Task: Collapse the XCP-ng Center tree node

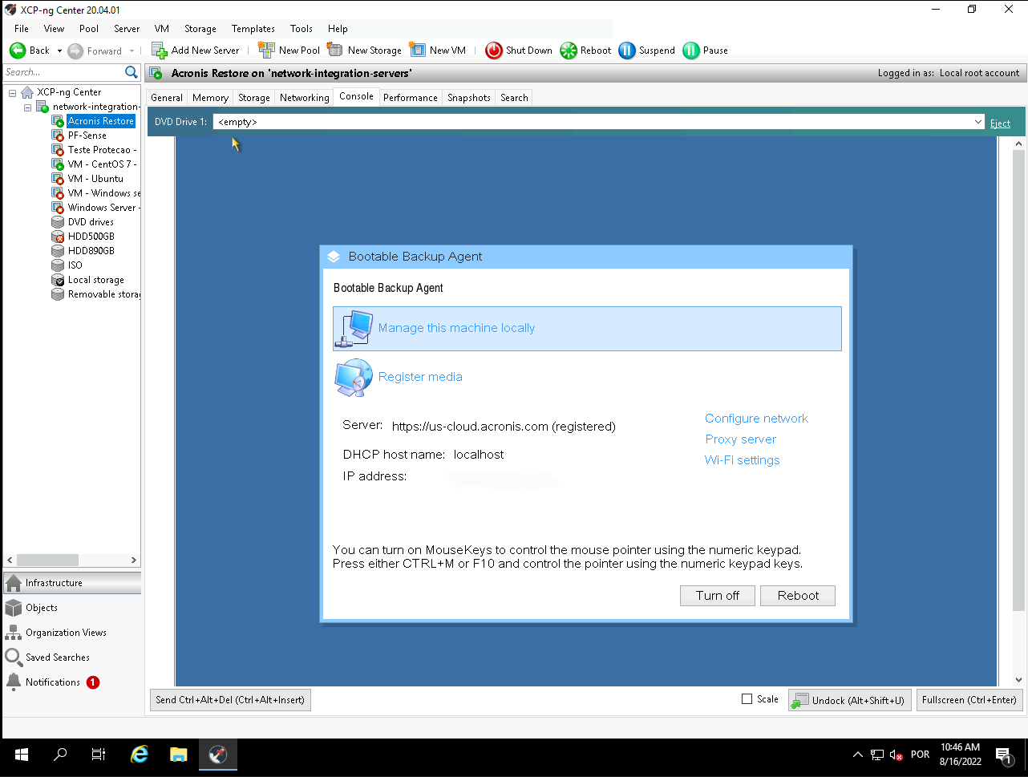Action: point(13,93)
